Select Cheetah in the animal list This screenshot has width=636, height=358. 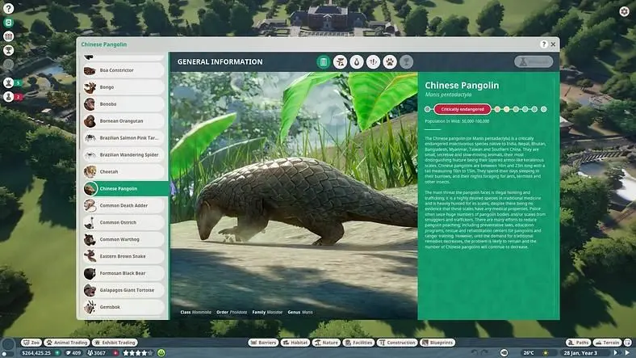[123, 171]
